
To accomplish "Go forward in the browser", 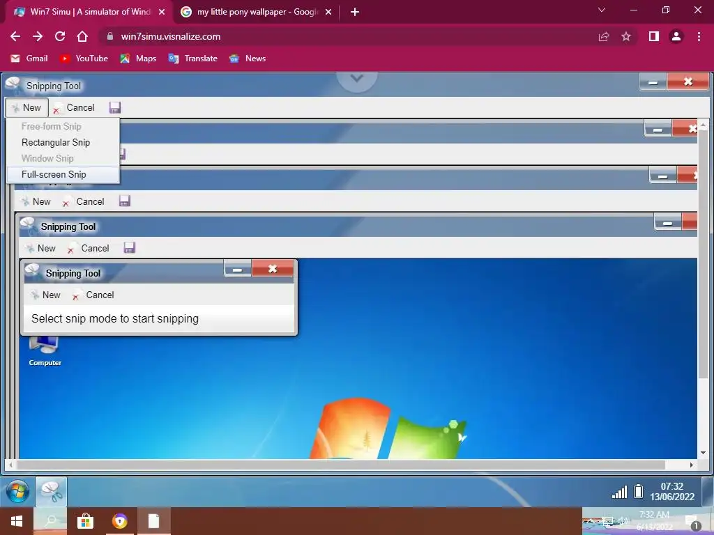I will [x=38, y=36].
